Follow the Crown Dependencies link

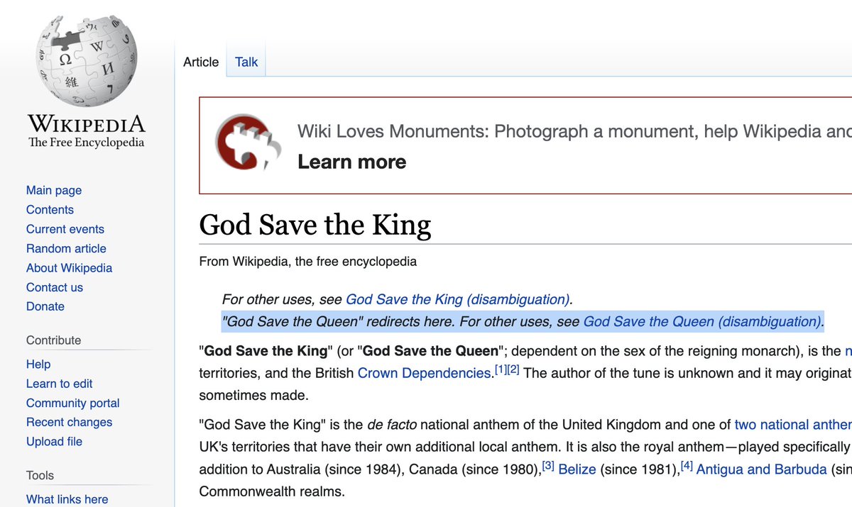pos(424,372)
